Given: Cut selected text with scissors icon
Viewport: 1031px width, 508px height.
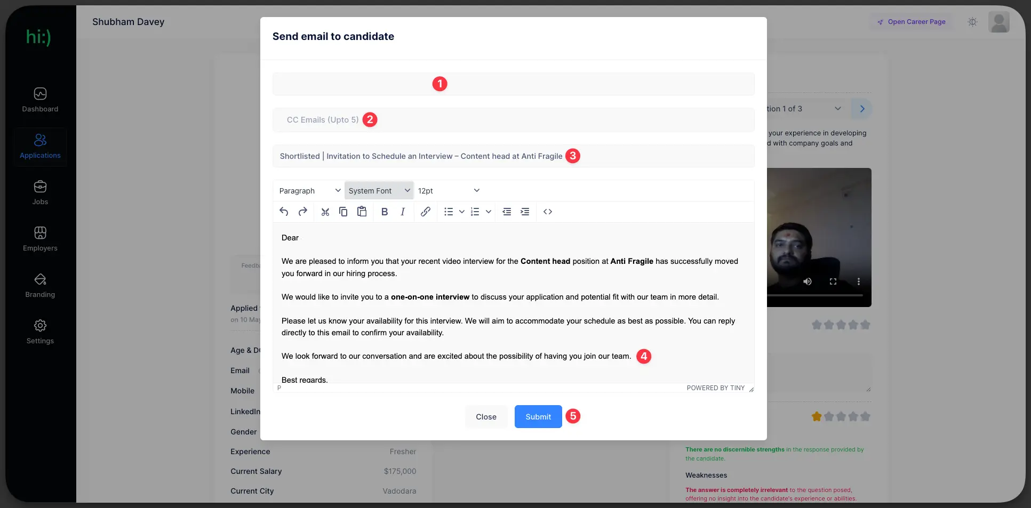Looking at the screenshot, I should click(x=325, y=212).
